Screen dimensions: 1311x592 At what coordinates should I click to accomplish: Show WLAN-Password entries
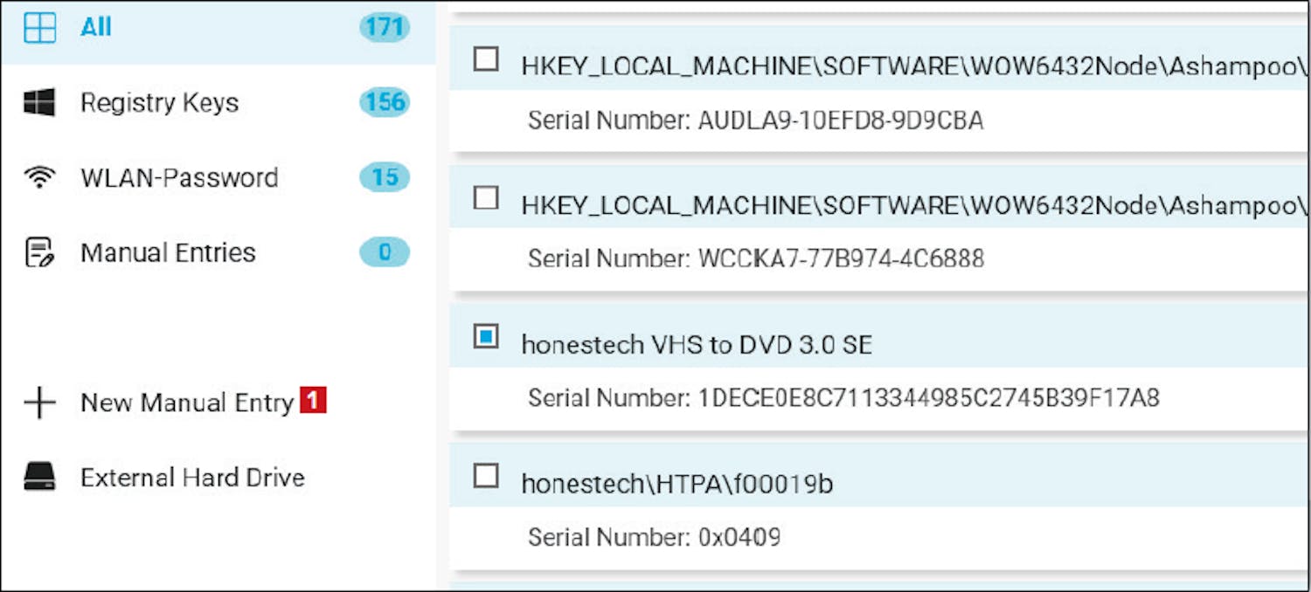coord(179,178)
